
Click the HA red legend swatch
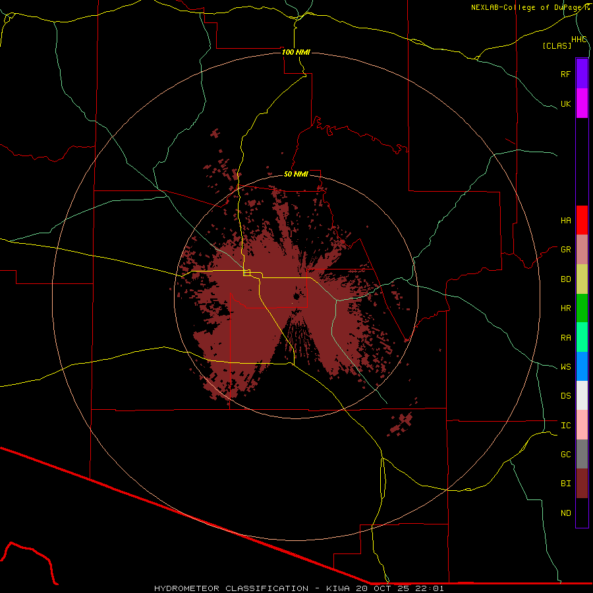[x=582, y=220]
